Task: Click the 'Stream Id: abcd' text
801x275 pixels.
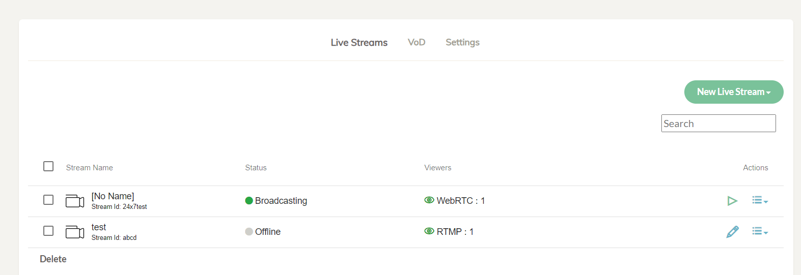Action: [x=114, y=238]
